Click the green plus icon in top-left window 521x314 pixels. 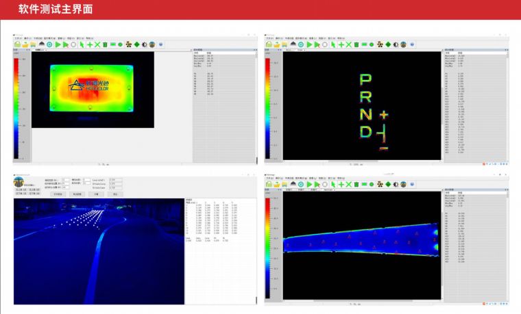tap(90, 44)
